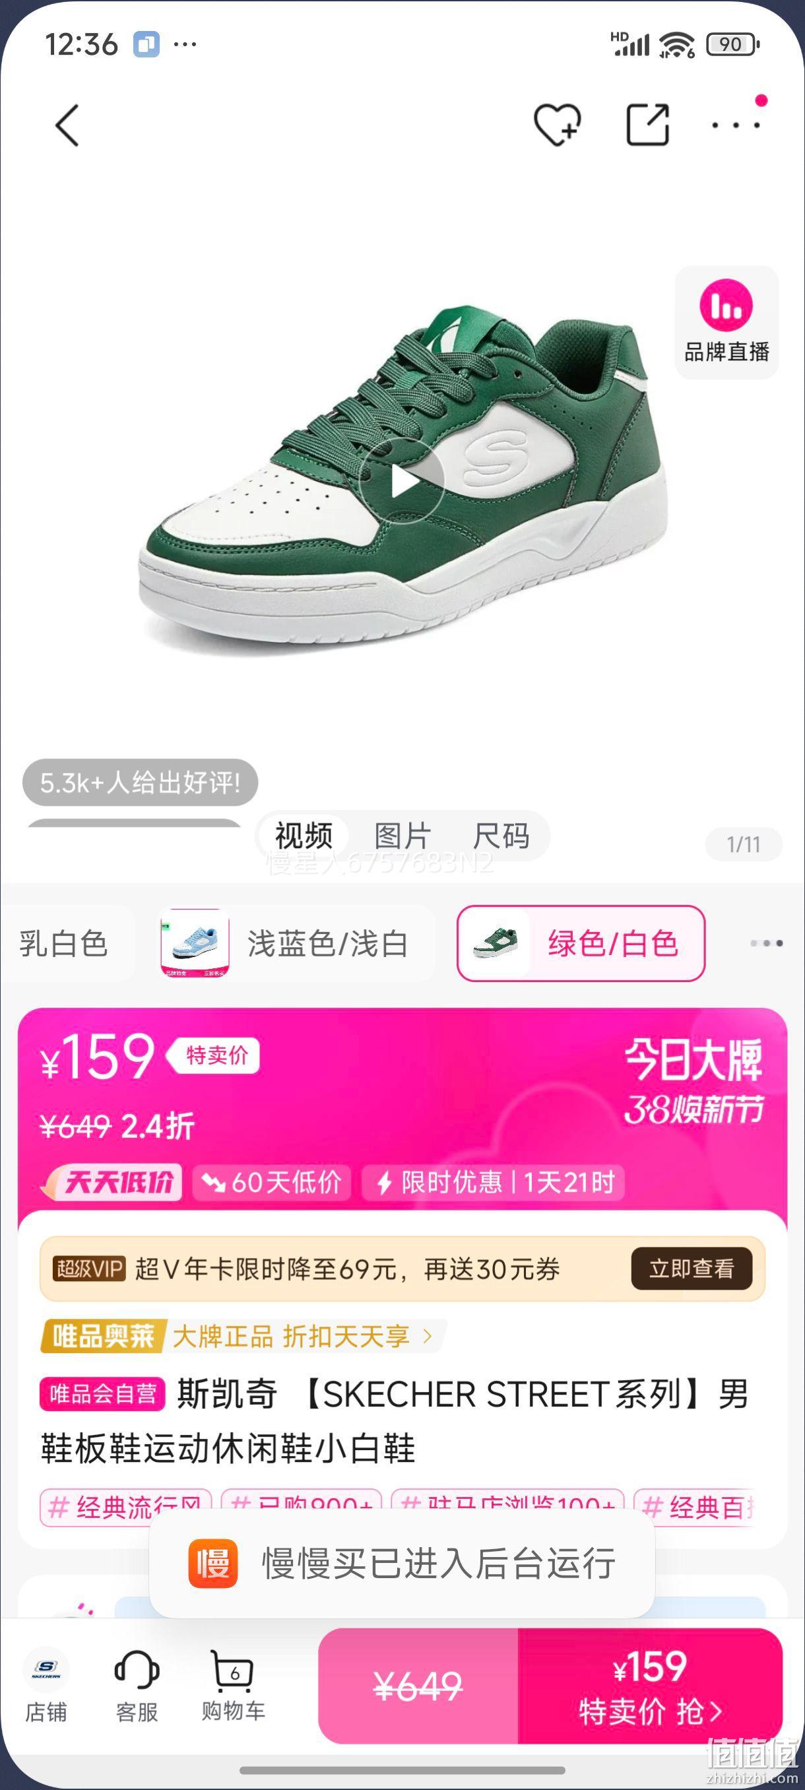Open the 购物车 shopping cart
The height and width of the screenshot is (1790, 805).
[234, 1686]
